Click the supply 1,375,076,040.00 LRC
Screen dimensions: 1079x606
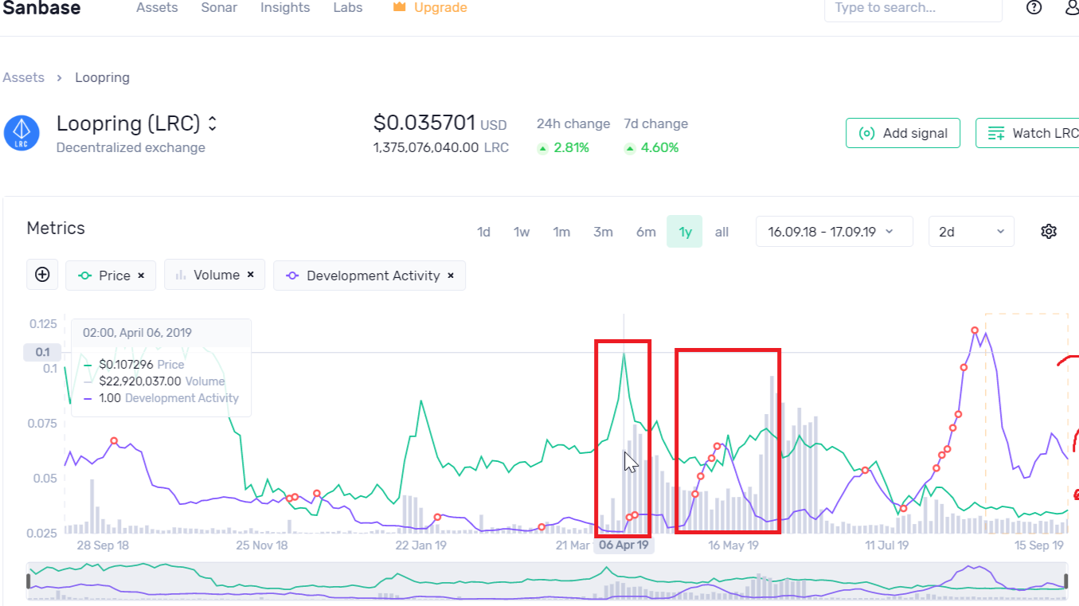pyautogui.click(x=440, y=147)
